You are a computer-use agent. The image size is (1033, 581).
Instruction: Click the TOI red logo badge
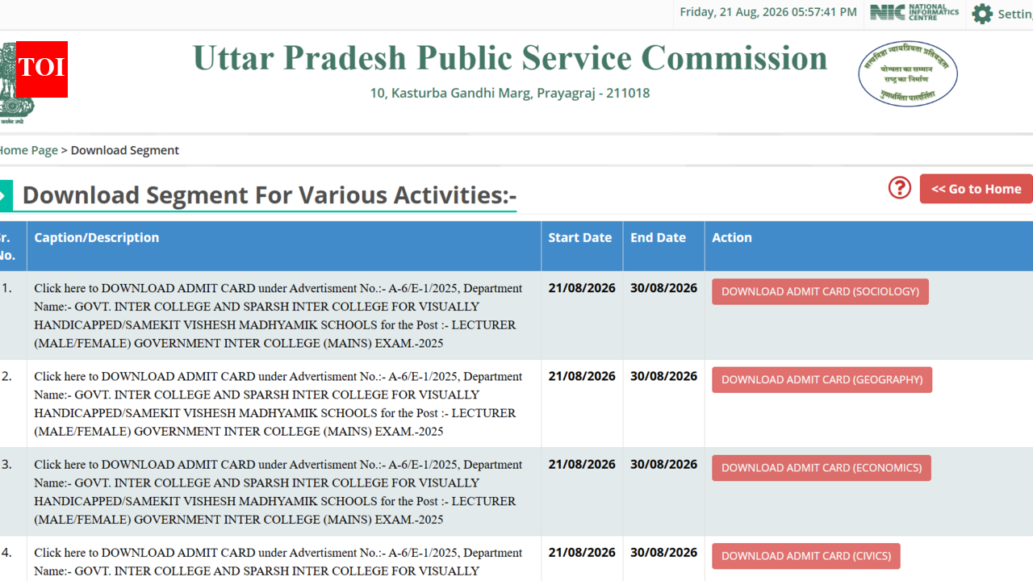click(x=41, y=69)
